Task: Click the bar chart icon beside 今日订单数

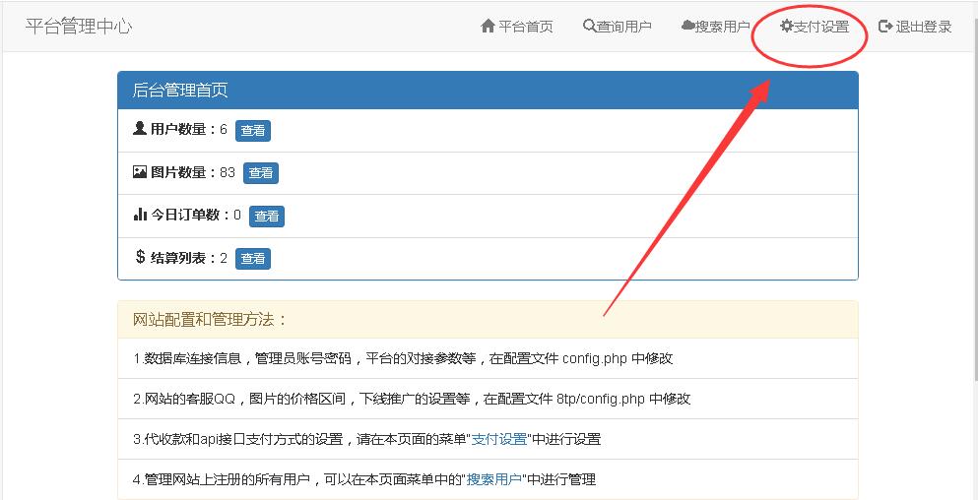Action: (140, 215)
